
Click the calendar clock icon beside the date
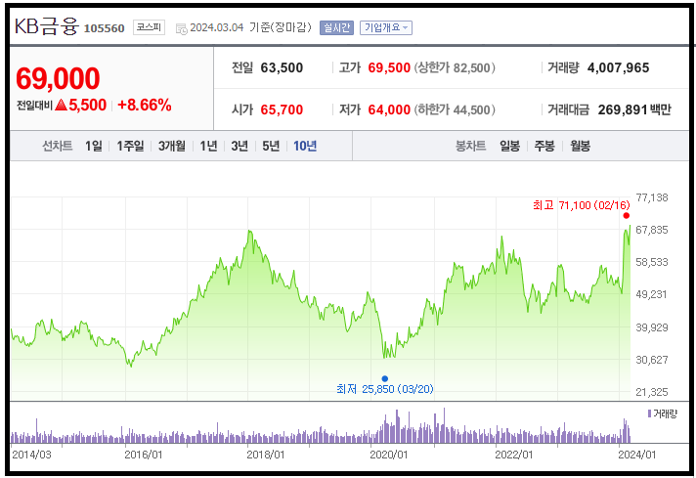pos(182,29)
